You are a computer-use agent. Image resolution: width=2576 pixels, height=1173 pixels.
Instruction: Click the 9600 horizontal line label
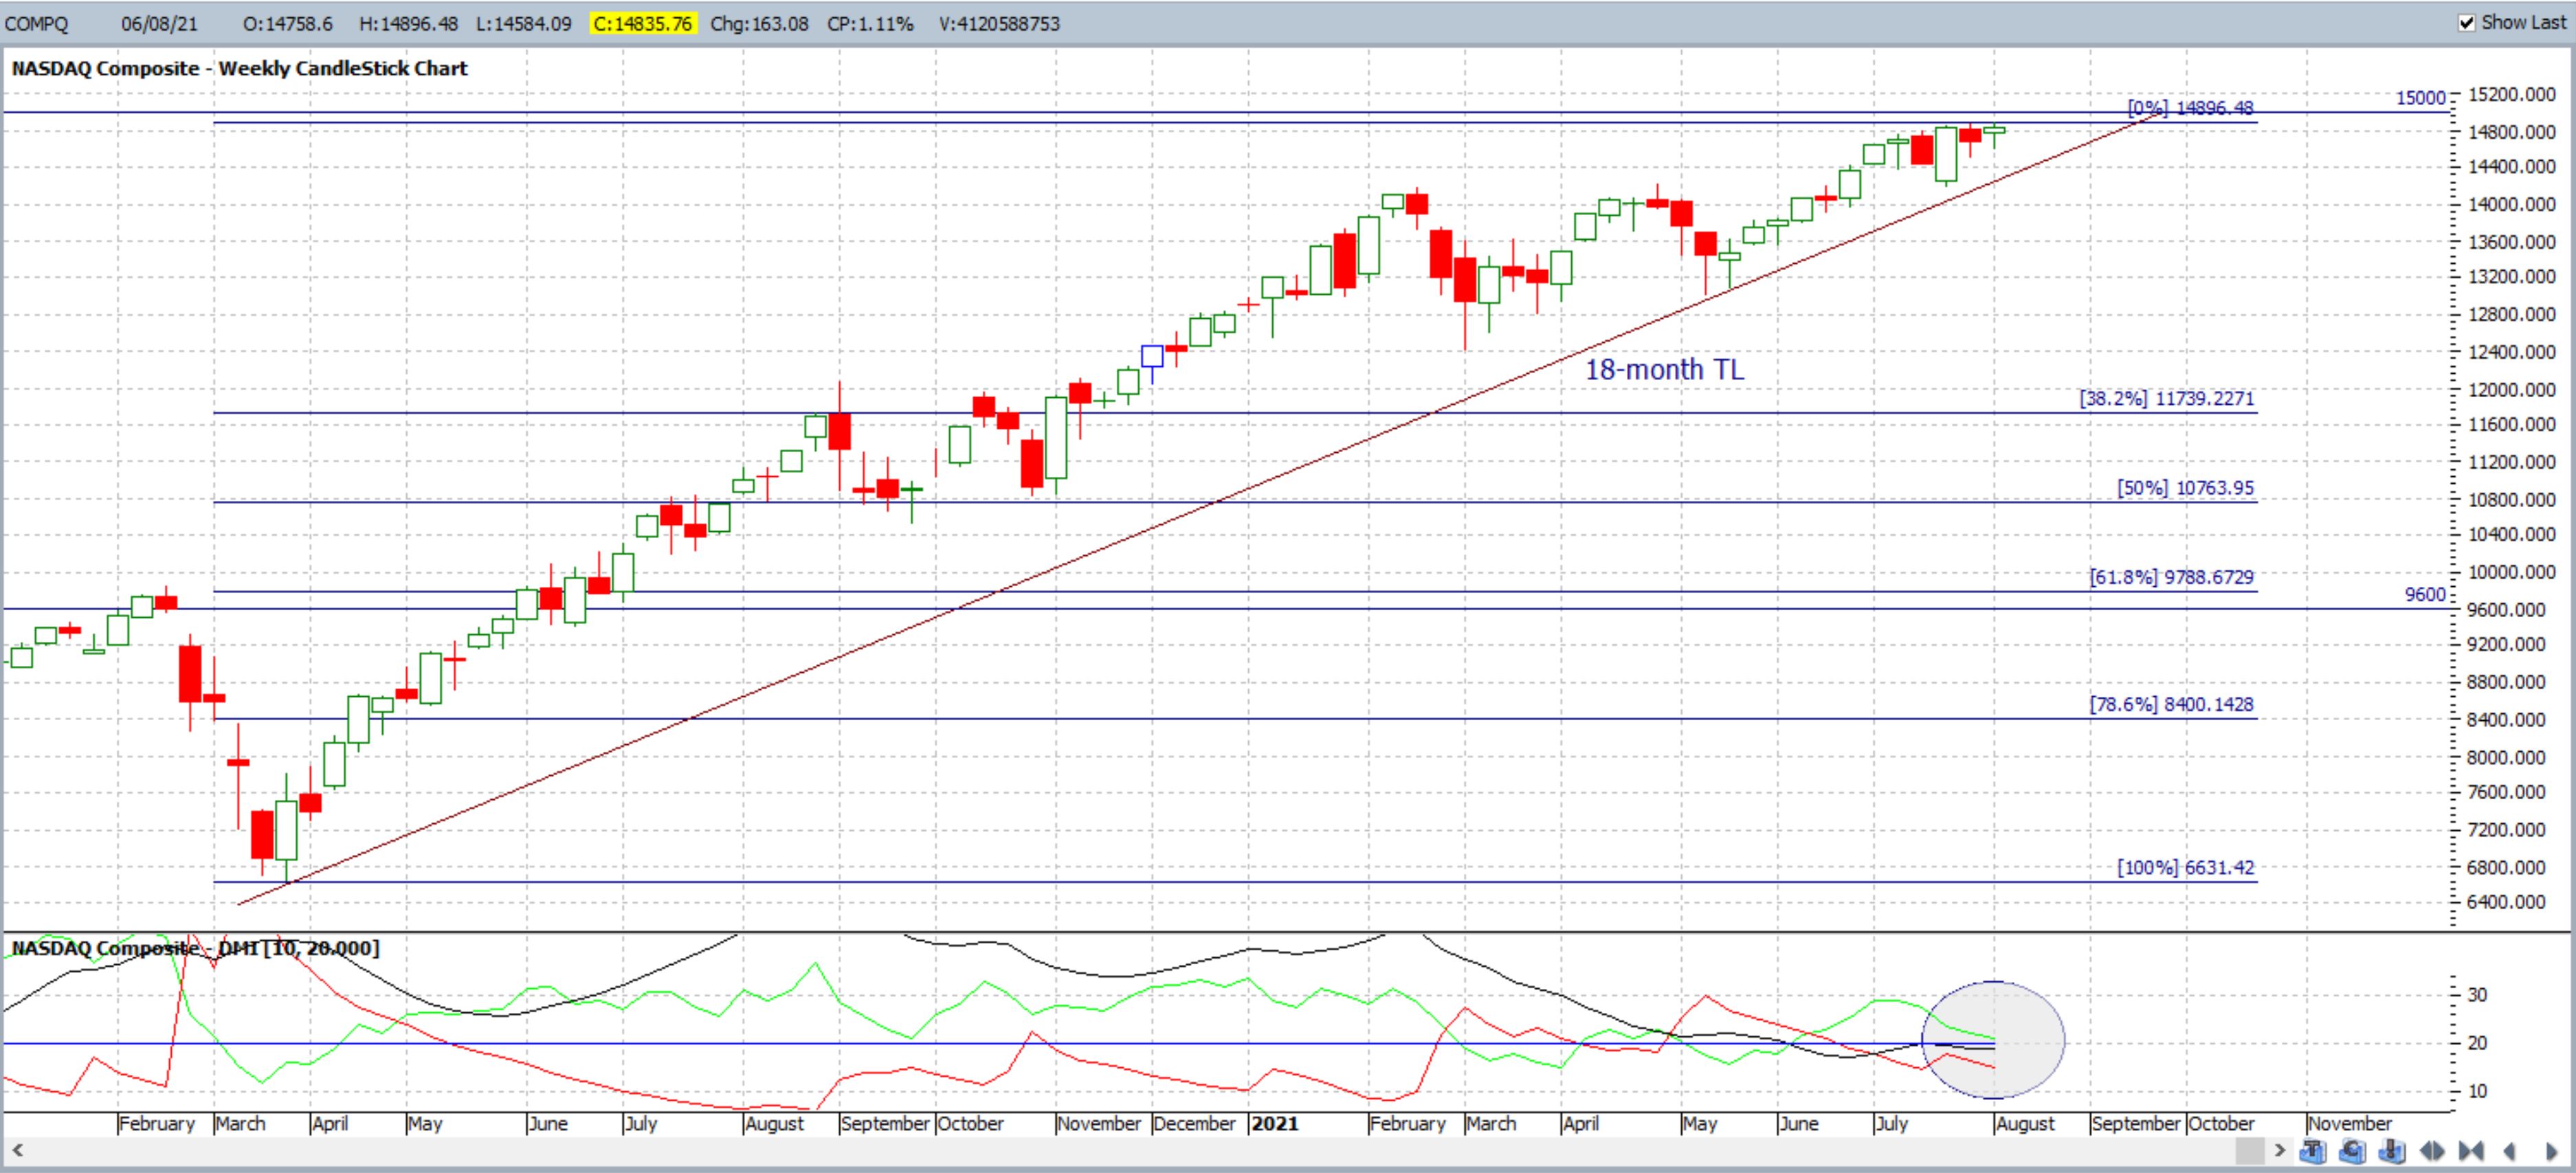coord(2425,594)
